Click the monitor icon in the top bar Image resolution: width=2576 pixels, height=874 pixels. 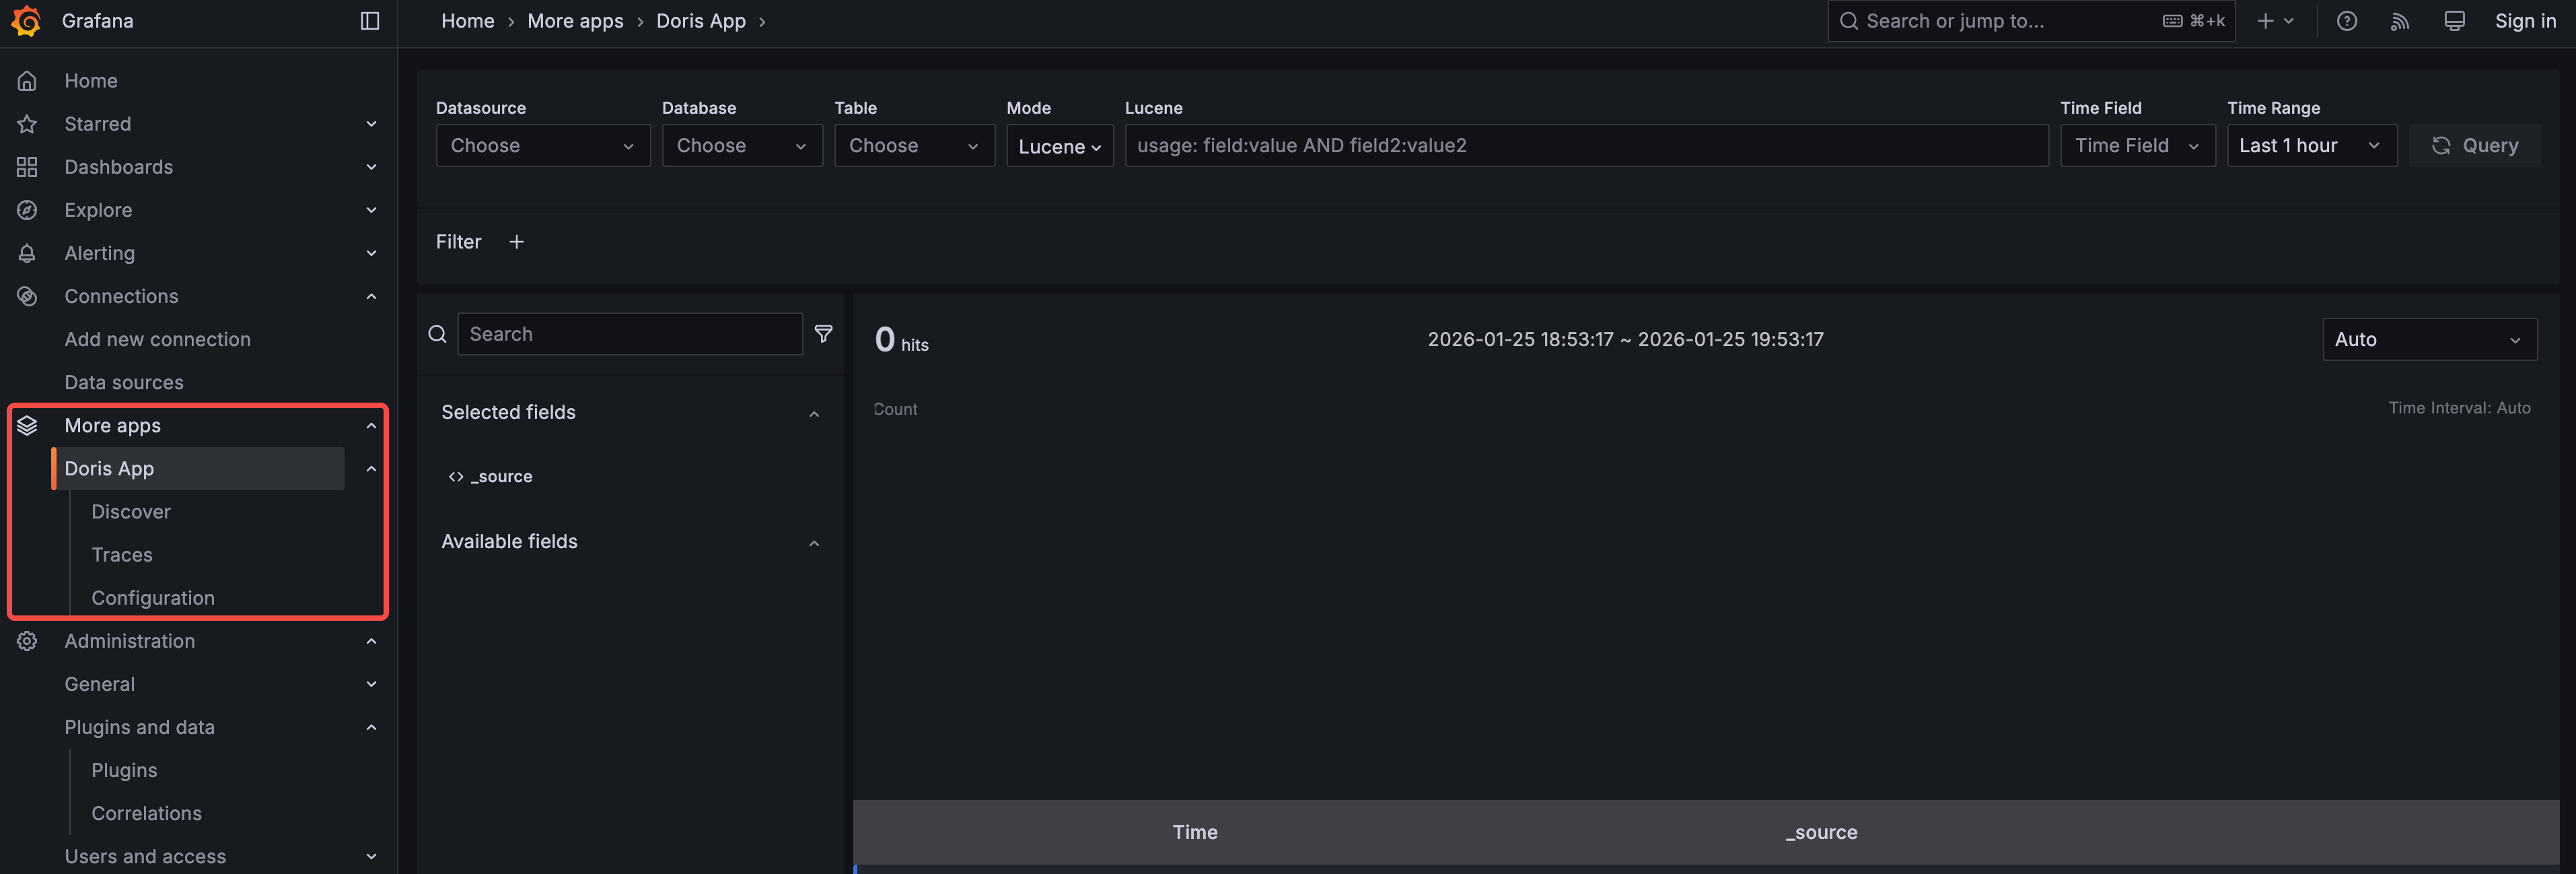point(2454,21)
